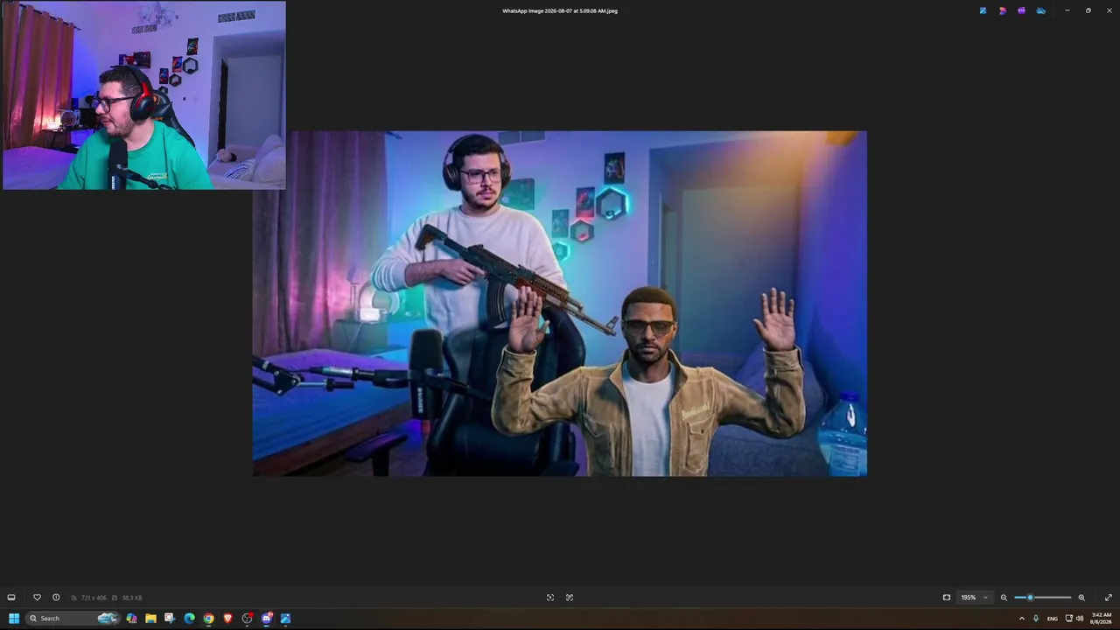
Task: Adjust the zoom slider handle
Action: 1030,598
